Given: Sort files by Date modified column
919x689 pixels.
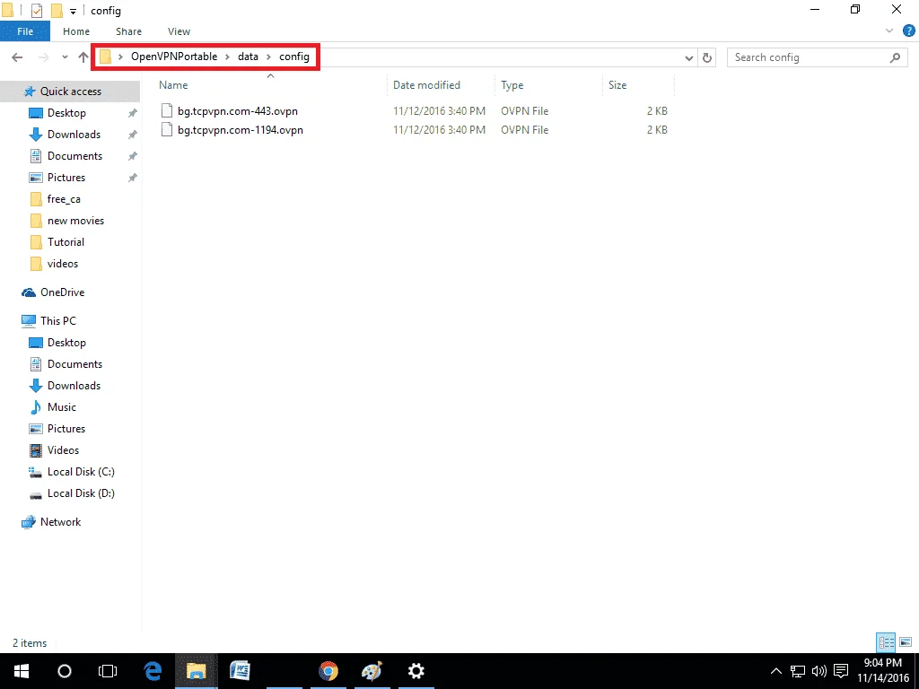Looking at the screenshot, I should coord(426,85).
